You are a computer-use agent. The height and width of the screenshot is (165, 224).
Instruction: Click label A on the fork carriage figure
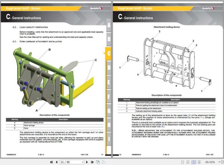[37, 110]
